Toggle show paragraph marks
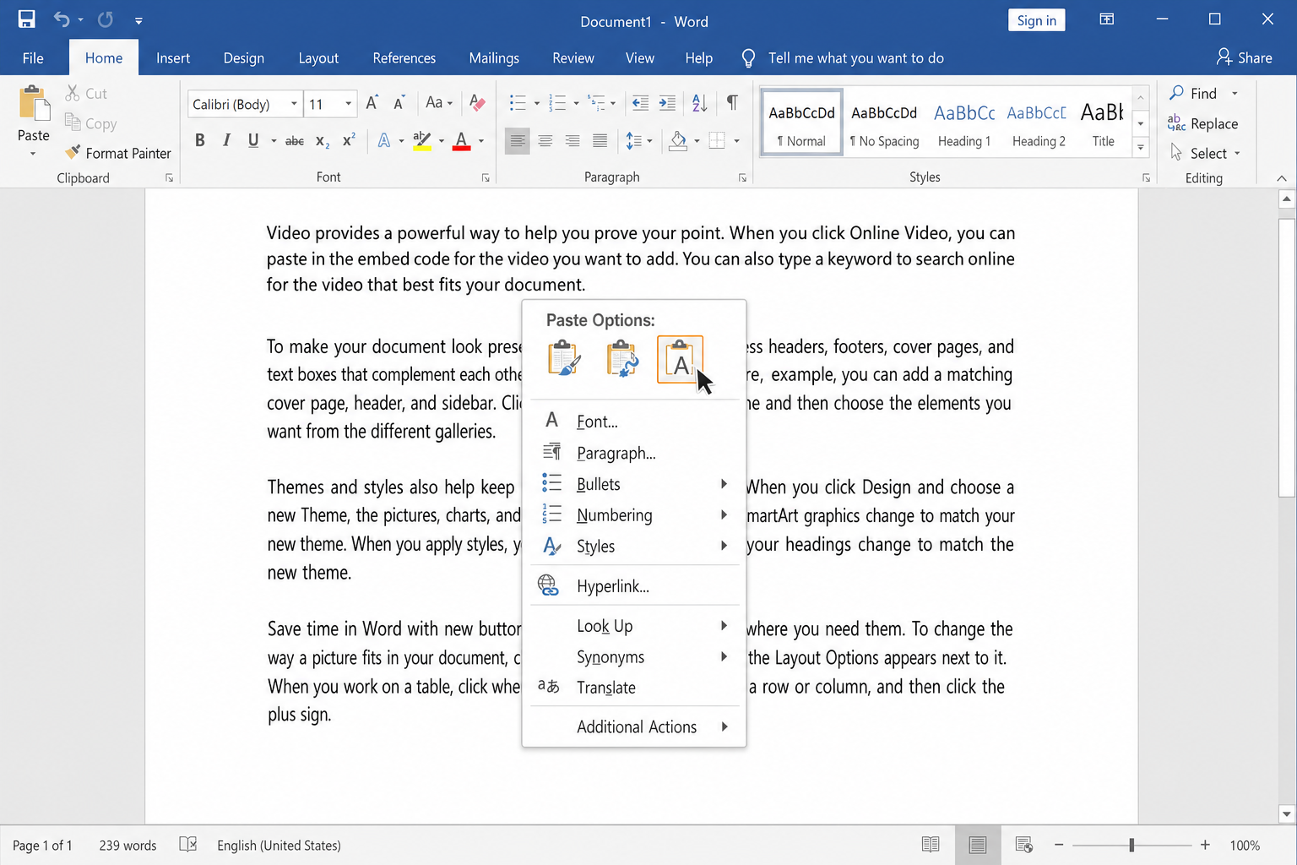1297x865 pixels. click(x=732, y=103)
